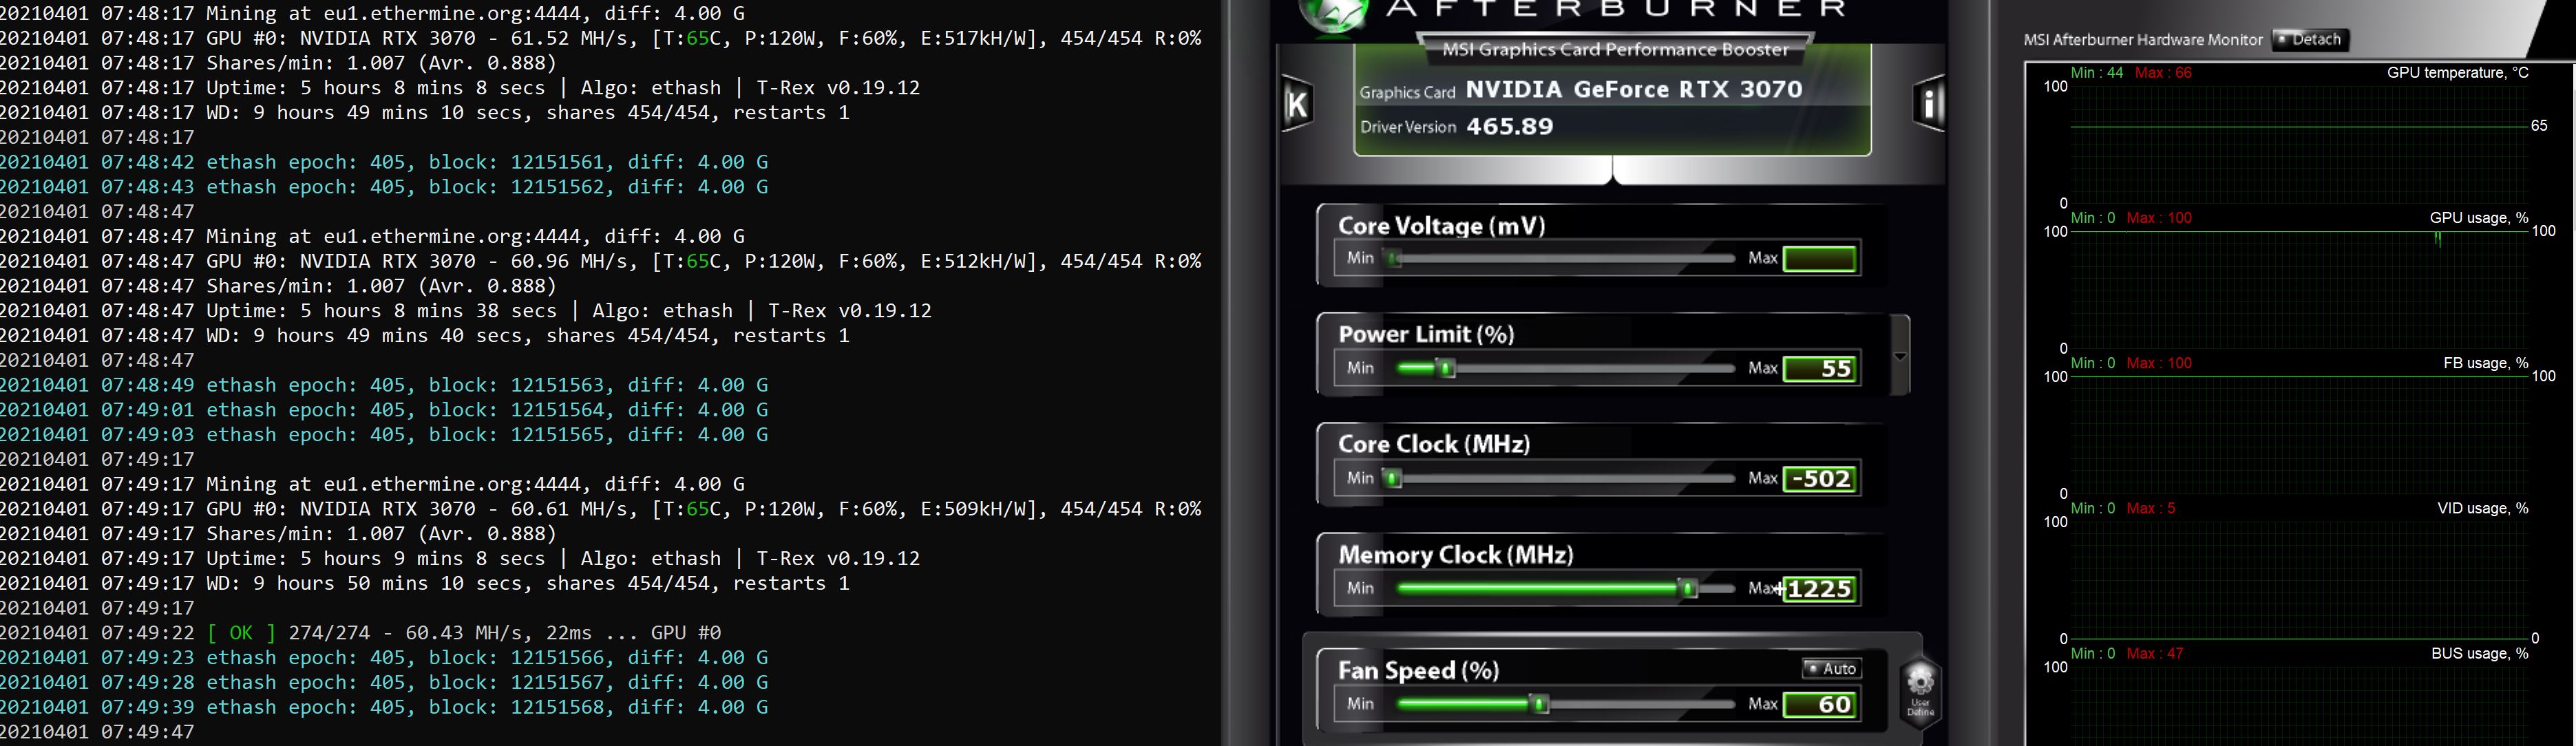Click 'Uptime: 5 hours 8 mins 38 secs' line
This screenshot has width=2576, height=746.
pyautogui.click(x=466, y=311)
